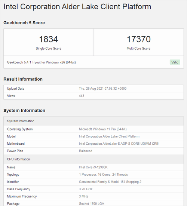Viewport: 187px width, 206px height.
Task: Click the 'Topology' row label
Action: [13, 175]
